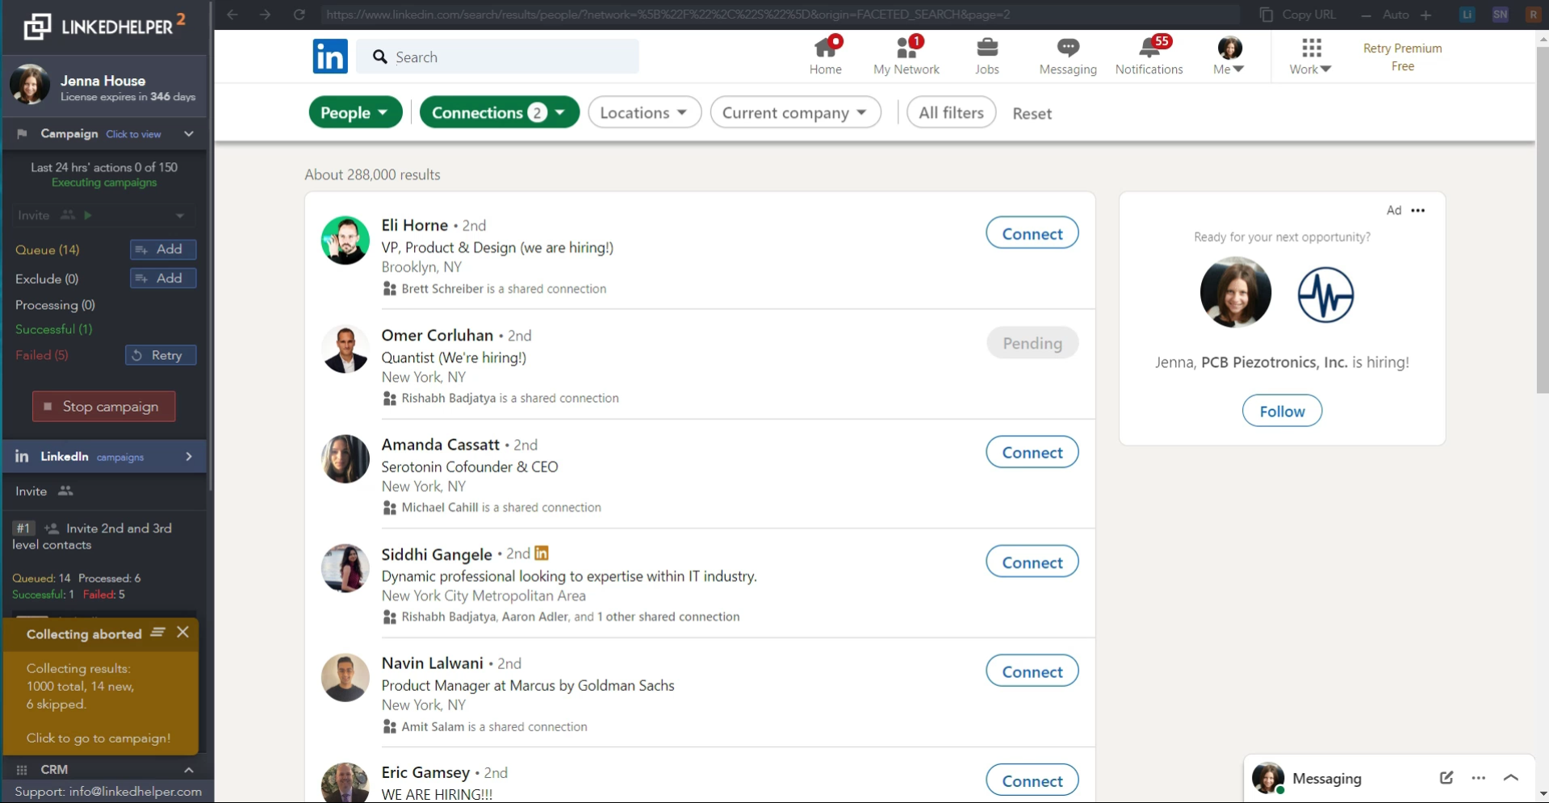Compose a new message in Messaging bar
This screenshot has width=1549, height=803.
(x=1446, y=777)
